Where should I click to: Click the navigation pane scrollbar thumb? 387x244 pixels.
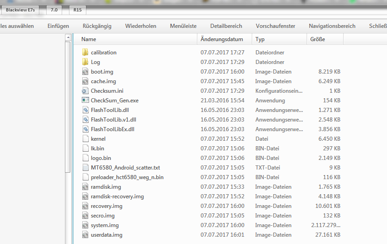68,107
